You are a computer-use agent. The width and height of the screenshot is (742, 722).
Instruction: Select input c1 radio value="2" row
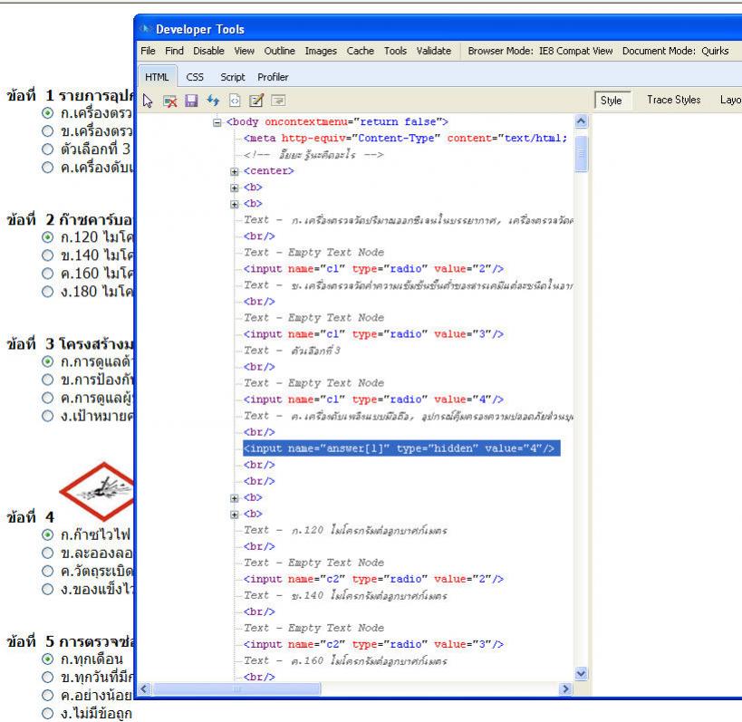(x=373, y=269)
